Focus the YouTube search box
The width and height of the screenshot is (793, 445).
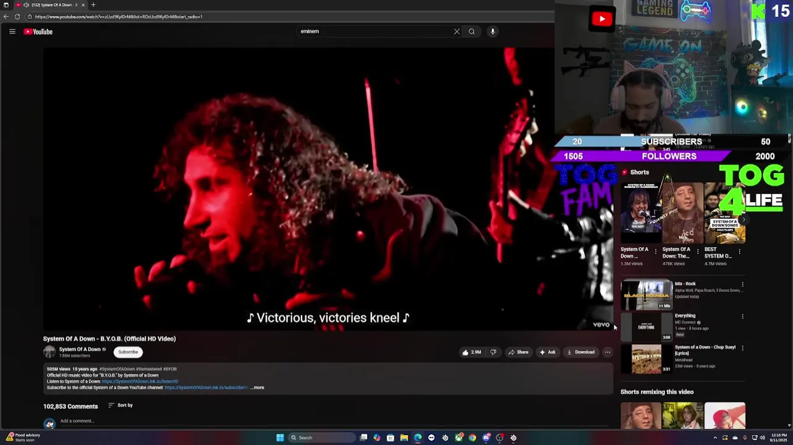pyautogui.click(x=374, y=32)
